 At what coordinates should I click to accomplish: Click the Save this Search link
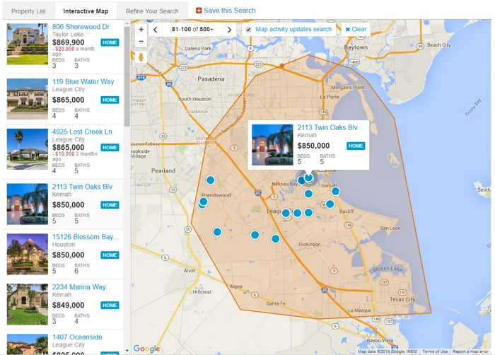[230, 11]
